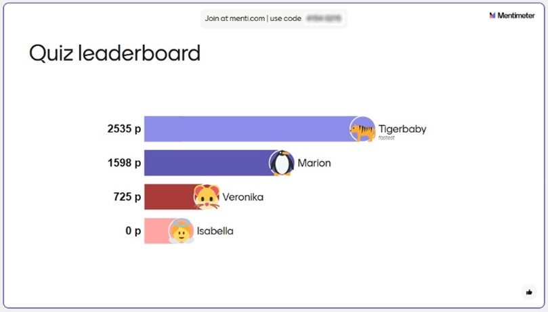This screenshot has height=312, width=548.
Task: Click the Mentimeter logo
Action: pyautogui.click(x=512, y=16)
